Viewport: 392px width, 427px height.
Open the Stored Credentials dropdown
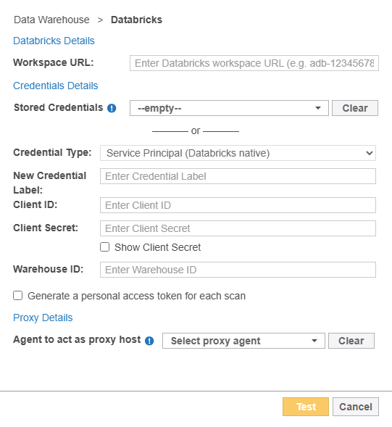[229, 108]
